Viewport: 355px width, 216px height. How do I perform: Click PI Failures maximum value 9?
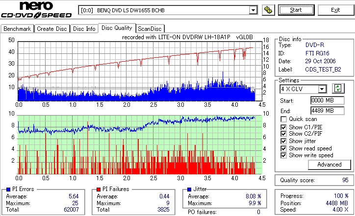coord(168,203)
